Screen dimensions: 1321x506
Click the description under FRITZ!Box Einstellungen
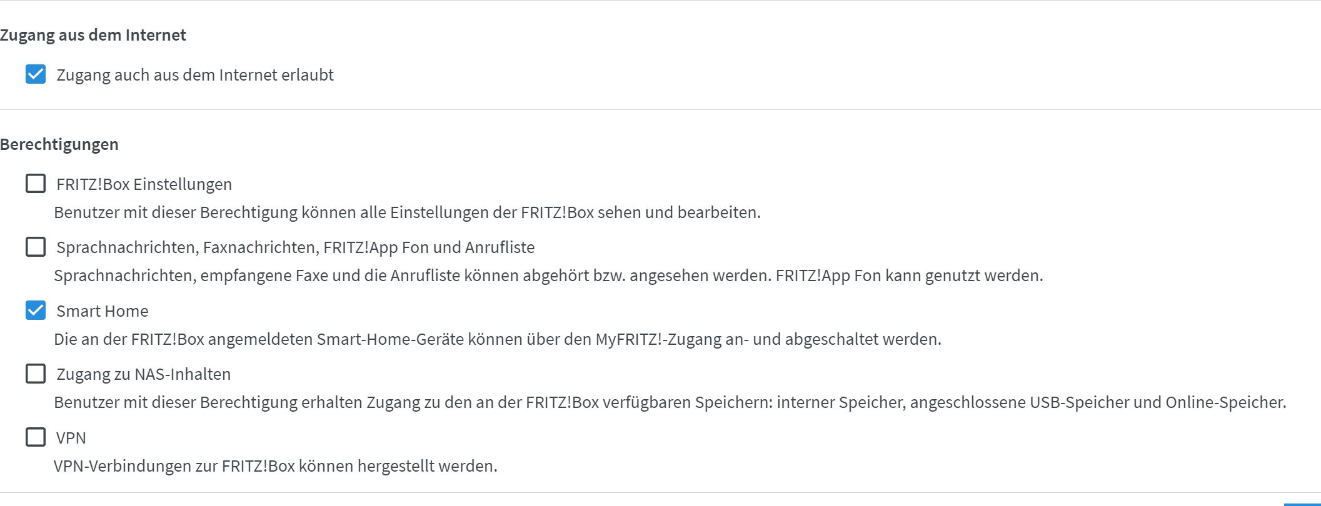[407, 212]
